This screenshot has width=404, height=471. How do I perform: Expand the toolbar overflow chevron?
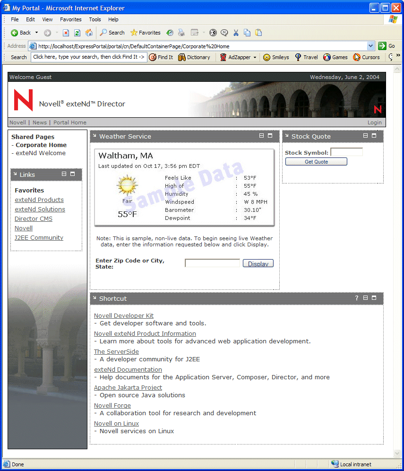398,55
